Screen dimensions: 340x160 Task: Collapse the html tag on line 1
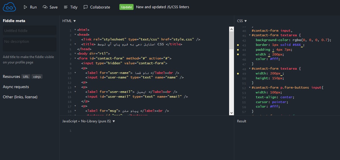[75, 30]
